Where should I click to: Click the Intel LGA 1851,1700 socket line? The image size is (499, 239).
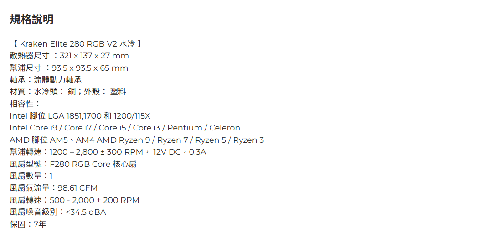[x=80, y=116]
